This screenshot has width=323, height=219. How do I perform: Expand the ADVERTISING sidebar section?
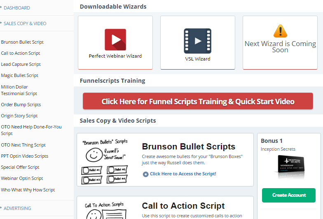click(x=17, y=208)
